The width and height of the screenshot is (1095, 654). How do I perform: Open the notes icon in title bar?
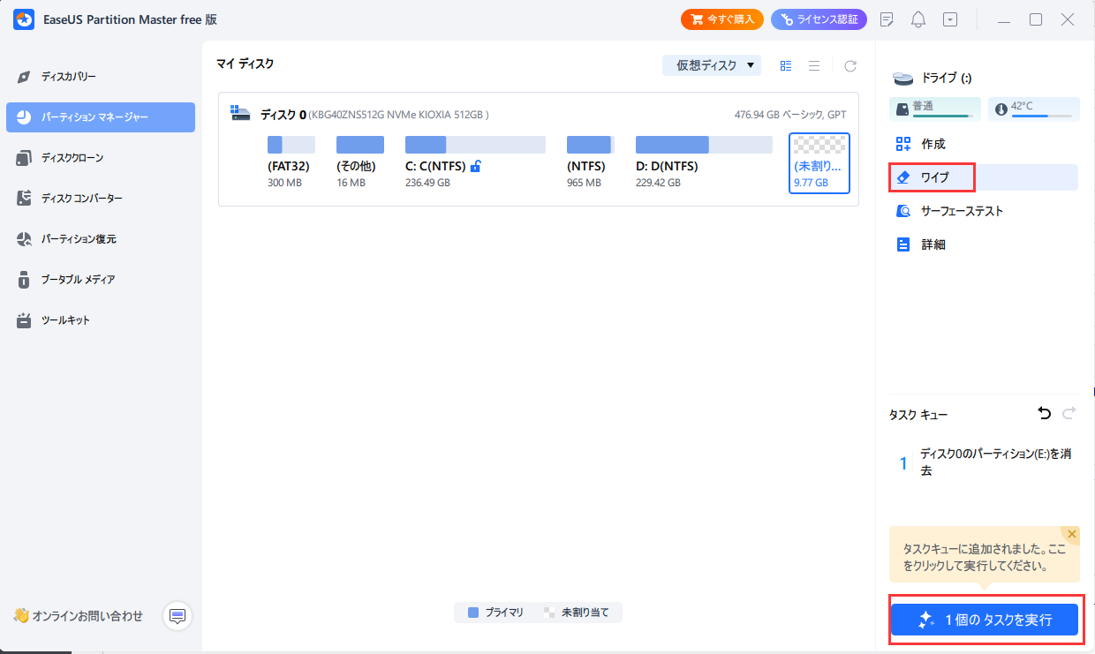pos(887,19)
